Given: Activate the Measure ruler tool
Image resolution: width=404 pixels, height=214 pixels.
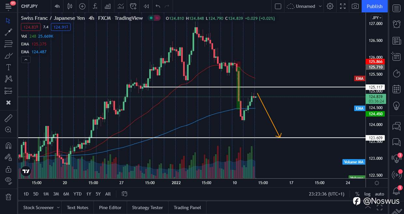Looking at the screenshot, I should click(8, 118).
